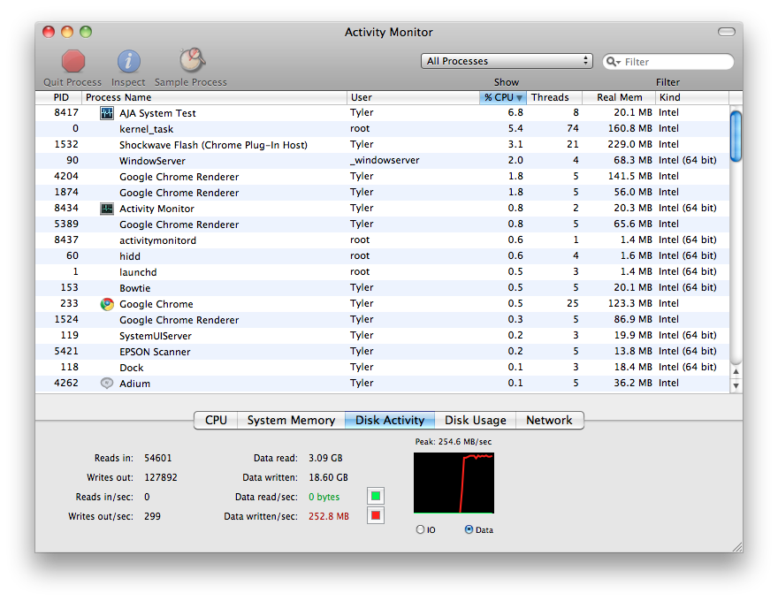Switch to the System Memory tab

click(291, 420)
